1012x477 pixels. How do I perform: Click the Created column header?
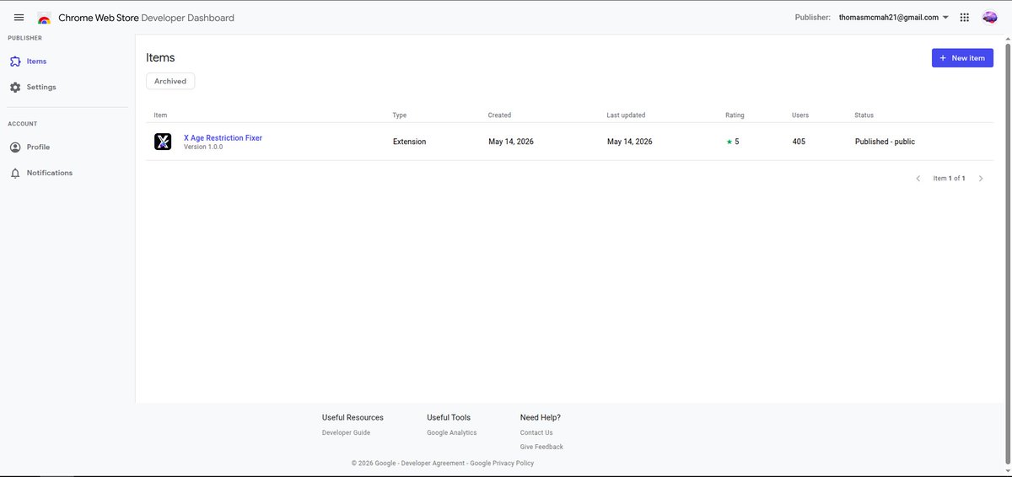tap(499, 115)
